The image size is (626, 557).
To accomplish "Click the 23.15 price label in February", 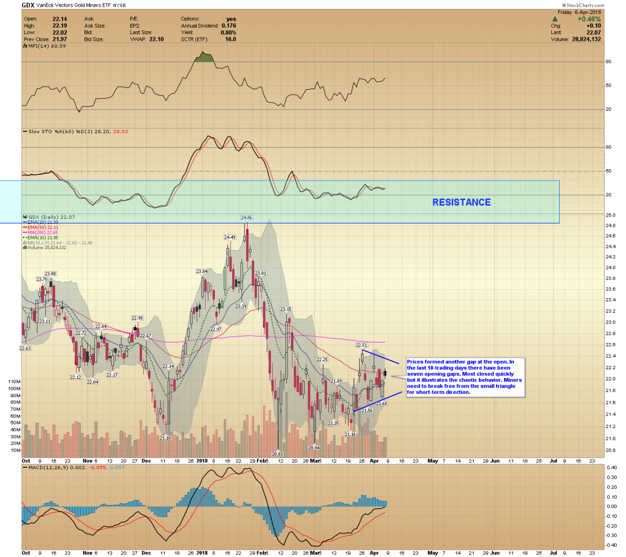I will point(285,309).
